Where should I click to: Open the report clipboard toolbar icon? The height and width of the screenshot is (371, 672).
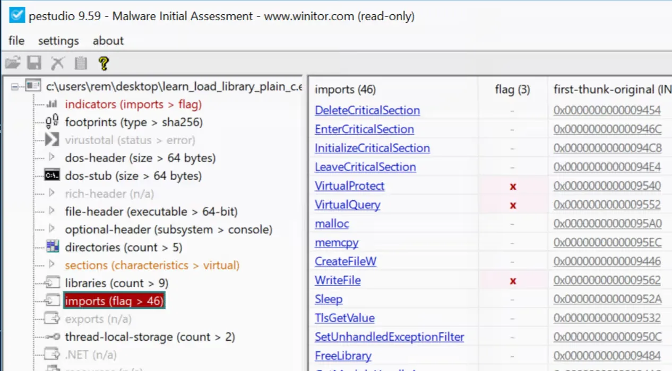80,62
